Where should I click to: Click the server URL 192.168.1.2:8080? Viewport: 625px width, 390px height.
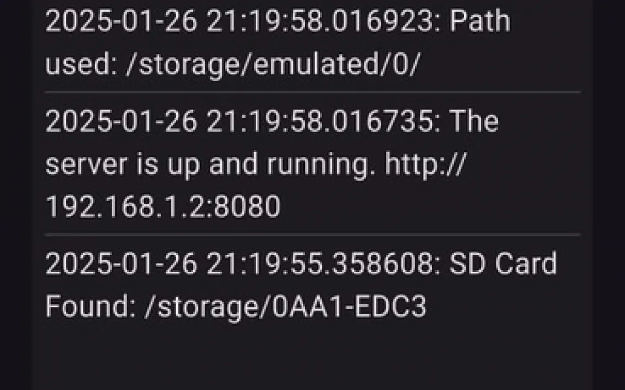[163, 207]
